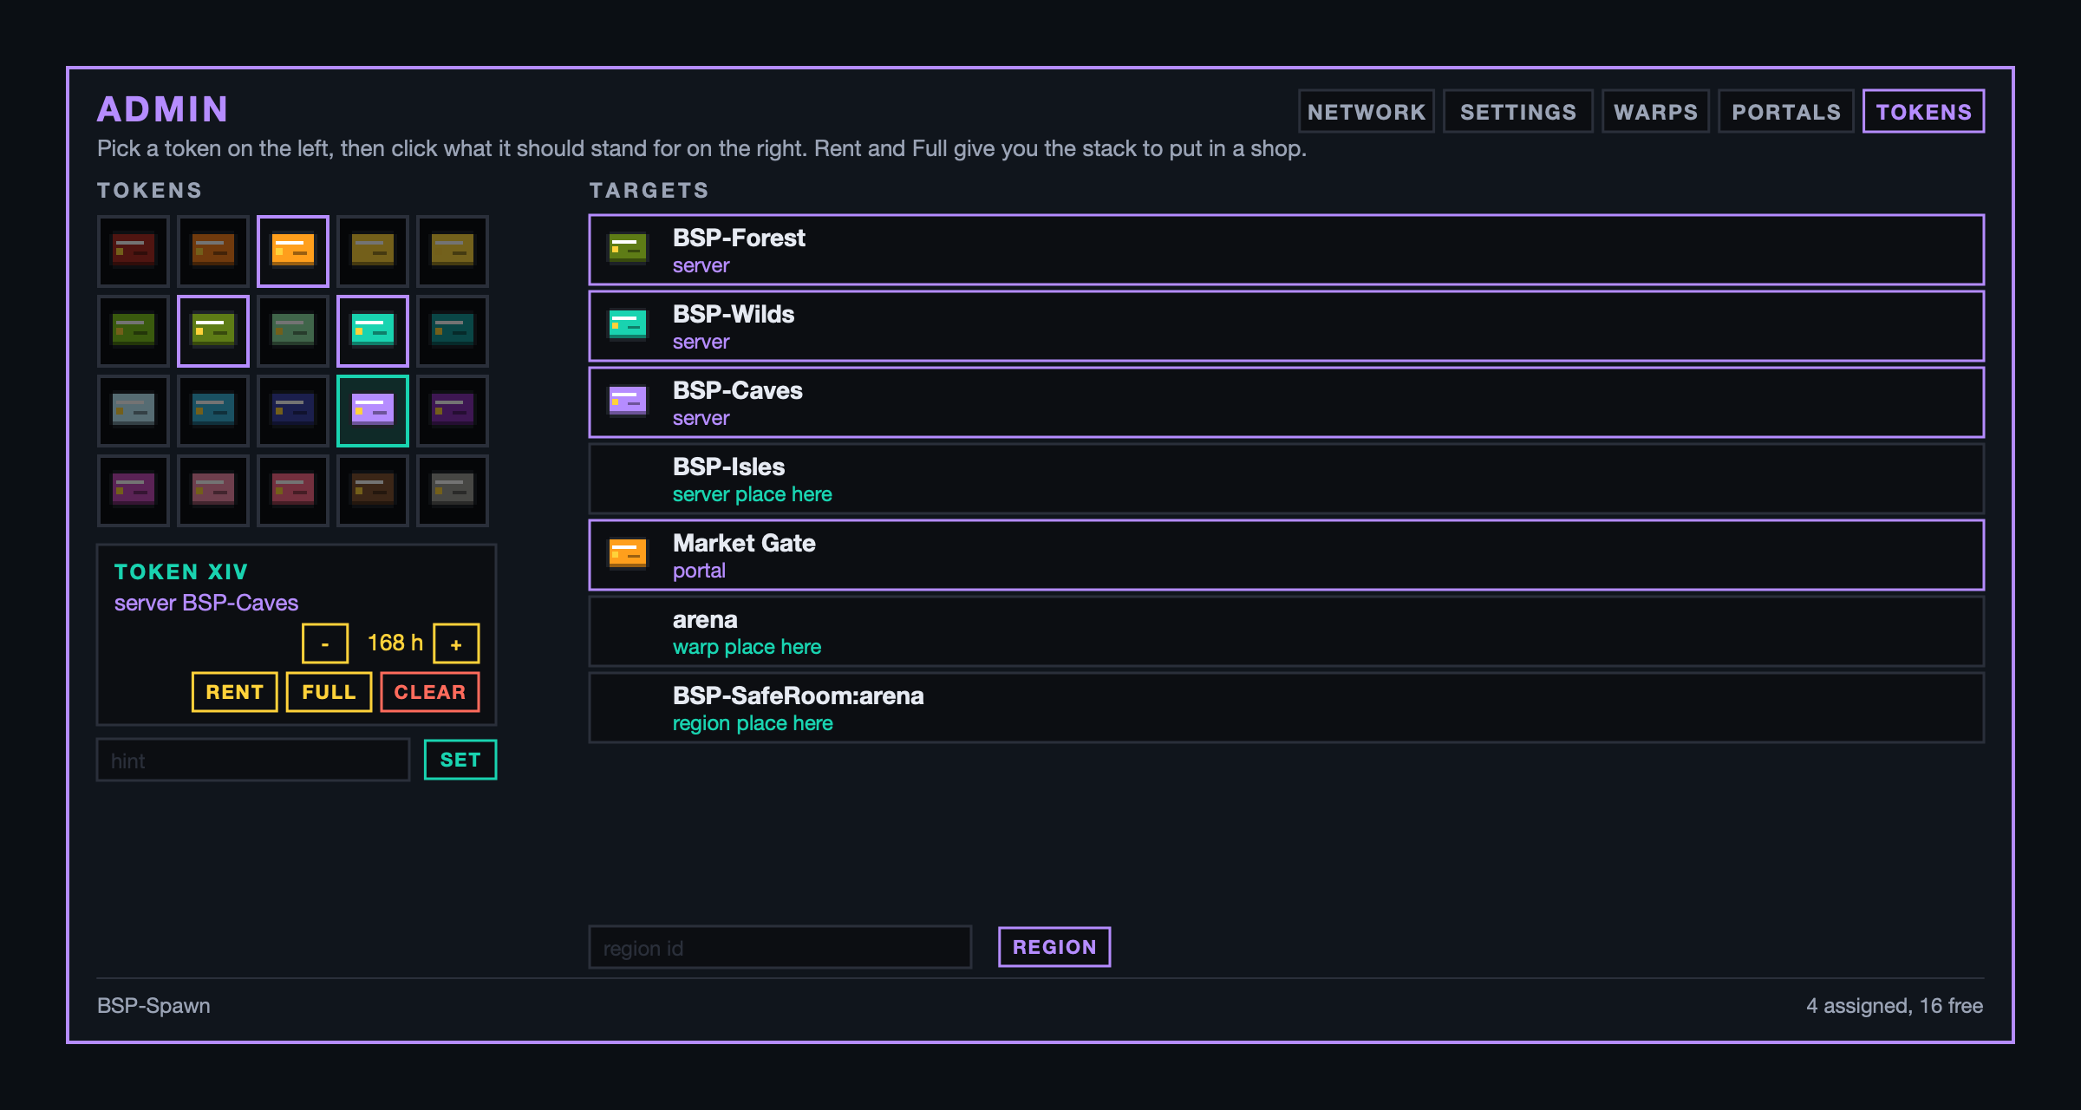Open the Portals tab
The width and height of the screenshot is (2081, 1110).
pyautogui.click(x=1785, y=112)
